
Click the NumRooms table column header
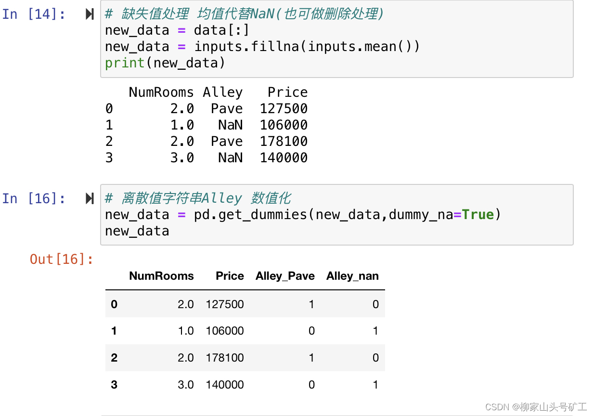tap(161, 276)
